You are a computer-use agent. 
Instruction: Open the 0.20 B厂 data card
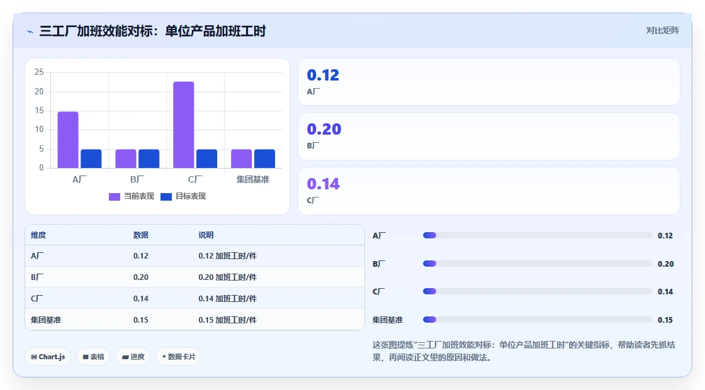(x=488, y=136)
